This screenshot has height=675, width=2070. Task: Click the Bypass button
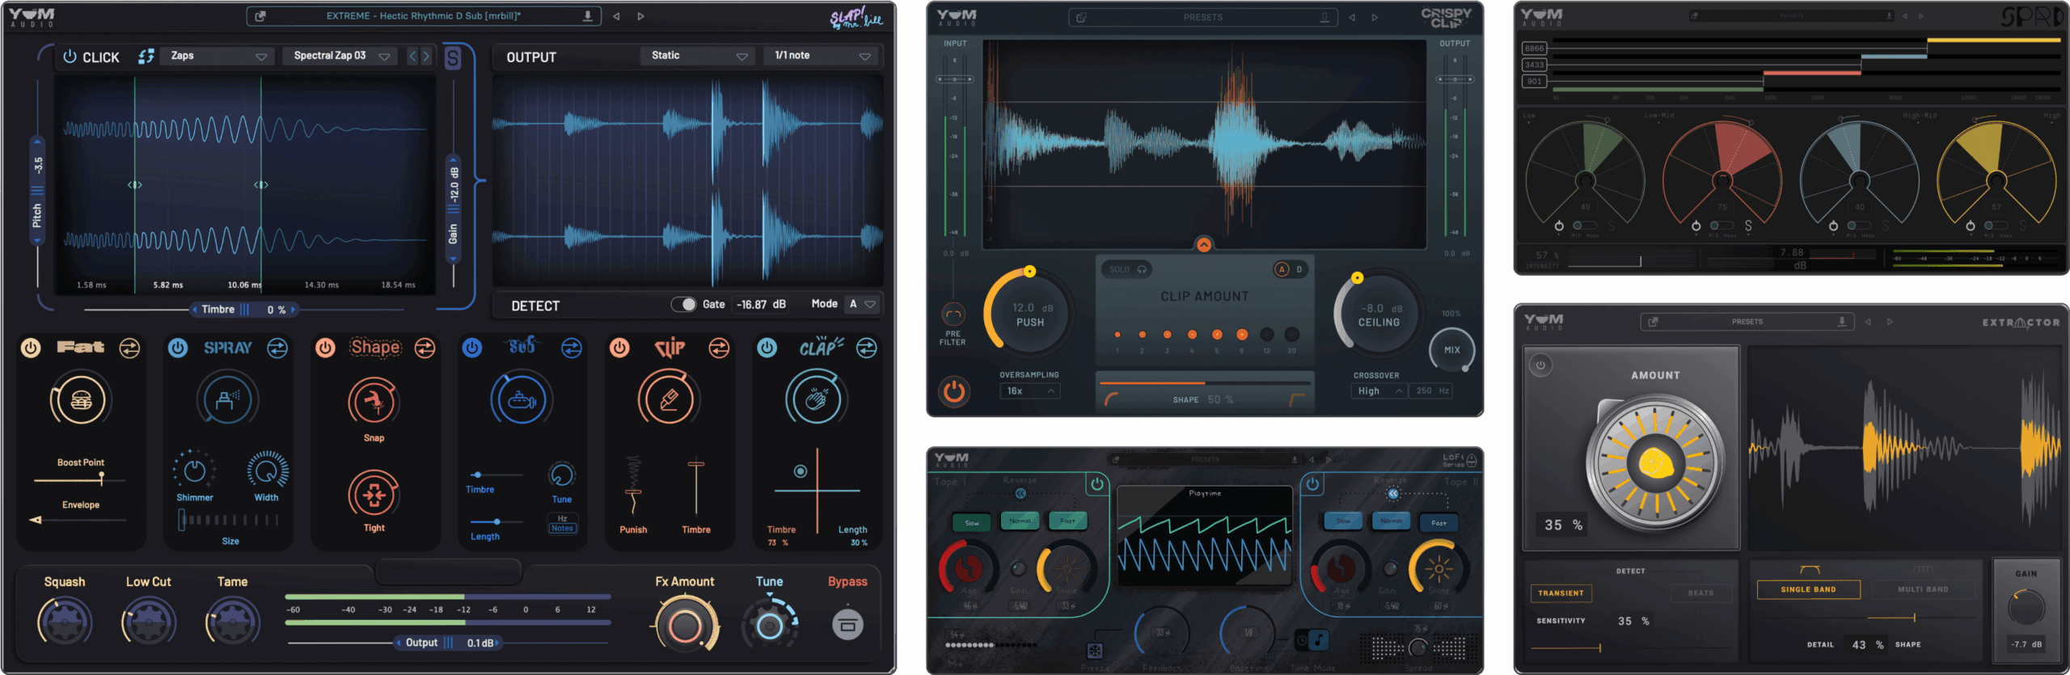click(847, 625)
